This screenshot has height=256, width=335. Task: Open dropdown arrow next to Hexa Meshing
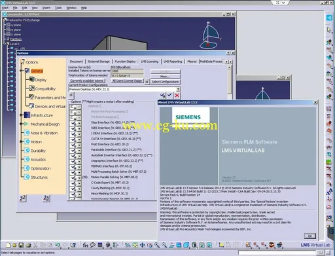click(x=79, y=194)
